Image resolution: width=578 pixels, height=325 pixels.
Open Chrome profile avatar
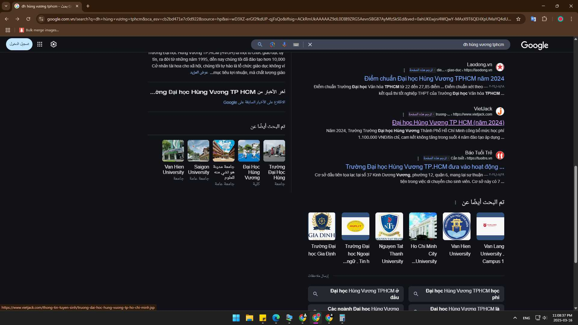[x=561, y=19]
